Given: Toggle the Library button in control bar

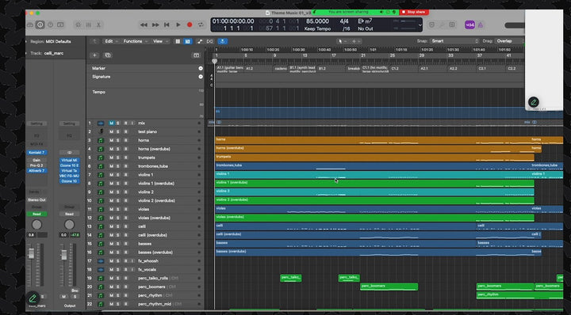Looking at the screenshot, I should [x=30, y=25].
